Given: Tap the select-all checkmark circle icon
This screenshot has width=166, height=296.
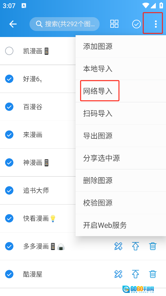Looking at the screenshot, I should pyautogui.click(x=136, y=24).
